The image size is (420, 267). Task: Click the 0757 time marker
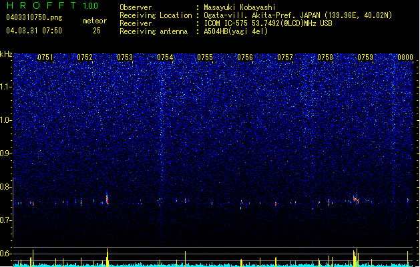285,57
